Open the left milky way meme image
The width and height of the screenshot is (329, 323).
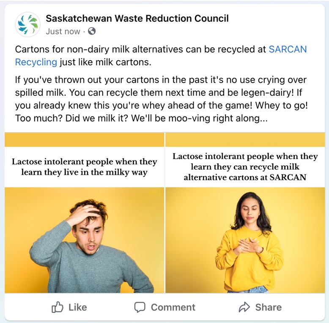point(84,213)
